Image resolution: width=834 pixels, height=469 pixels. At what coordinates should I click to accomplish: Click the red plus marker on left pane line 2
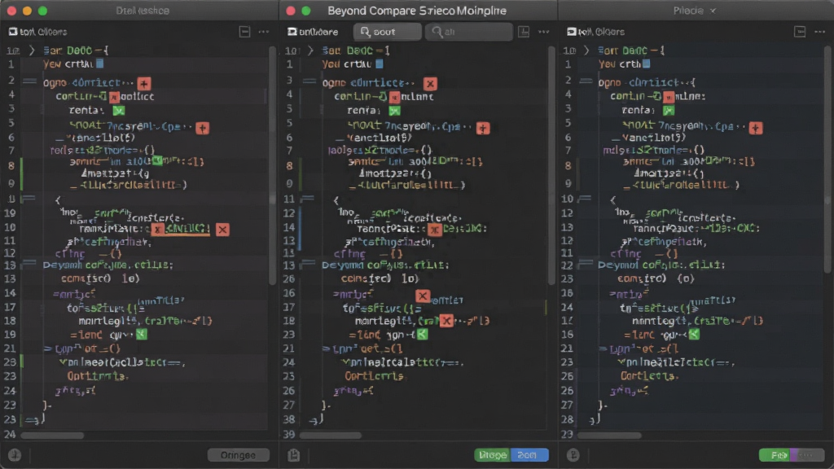[143, 84]
